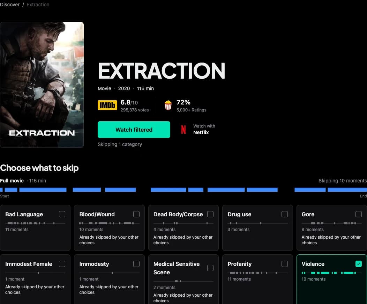
Task: Open Watch with Netflix link
Action: pos(198,129)
